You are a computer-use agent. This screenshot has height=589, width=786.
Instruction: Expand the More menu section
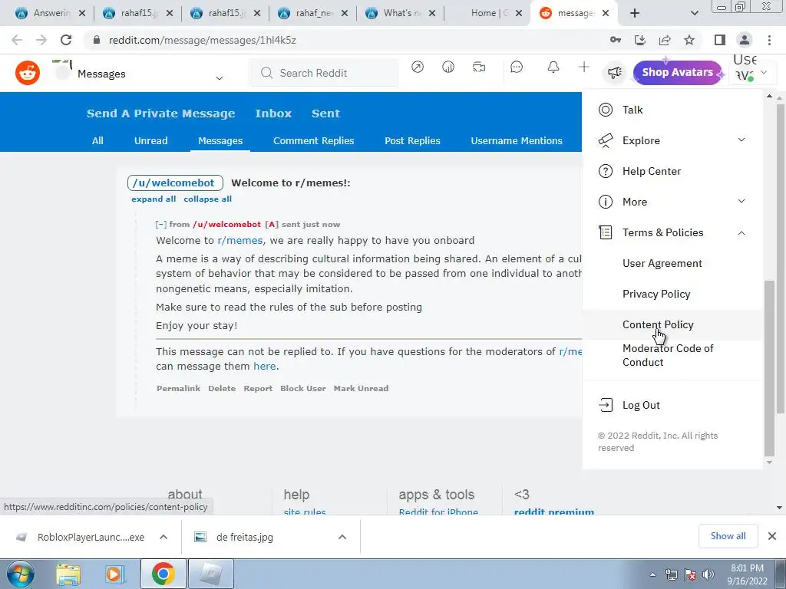672,202
